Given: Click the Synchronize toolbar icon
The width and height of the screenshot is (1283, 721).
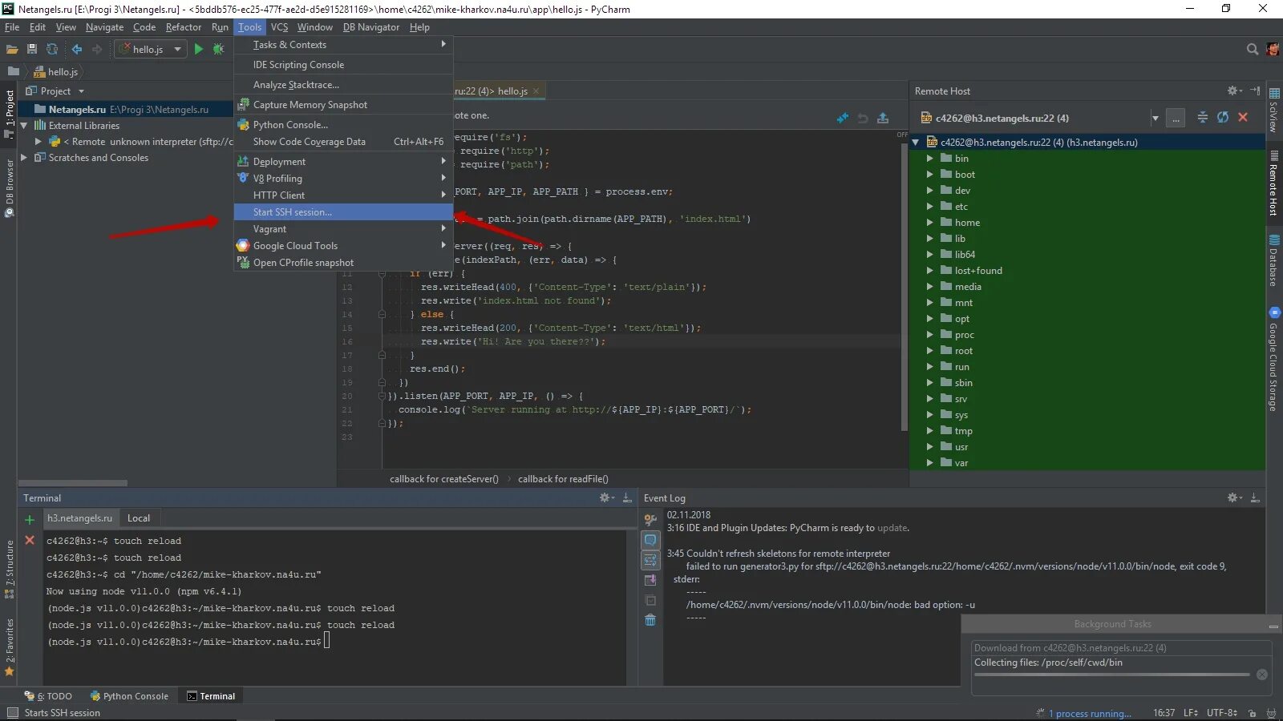Looking at the screenshot, I should click(52, 50).
